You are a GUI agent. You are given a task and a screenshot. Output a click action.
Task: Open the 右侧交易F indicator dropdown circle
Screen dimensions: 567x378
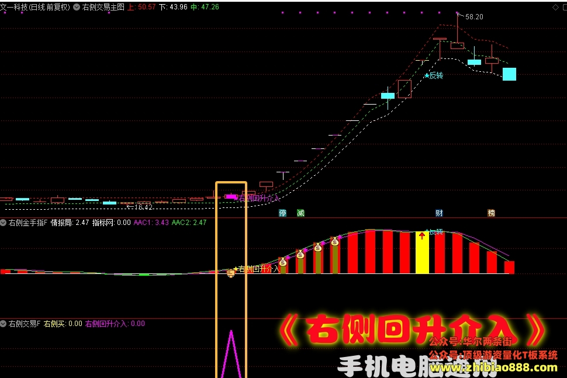pos(4,324)
